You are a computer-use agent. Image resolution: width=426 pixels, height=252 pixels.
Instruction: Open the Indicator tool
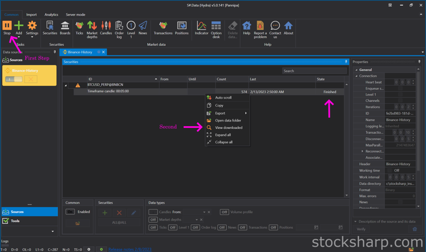(x=201, y=28)
